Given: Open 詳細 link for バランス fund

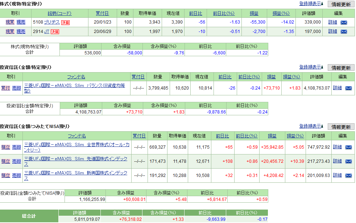Looking at the screenshot, I should pyautogui.click(x=338, y=88).
